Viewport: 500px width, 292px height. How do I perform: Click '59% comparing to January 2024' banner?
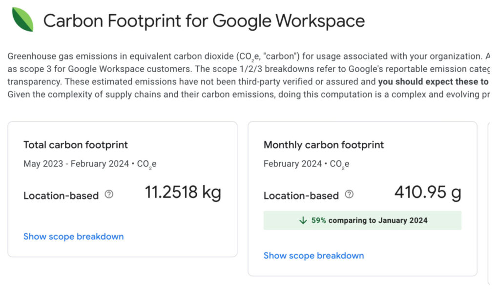363,220
